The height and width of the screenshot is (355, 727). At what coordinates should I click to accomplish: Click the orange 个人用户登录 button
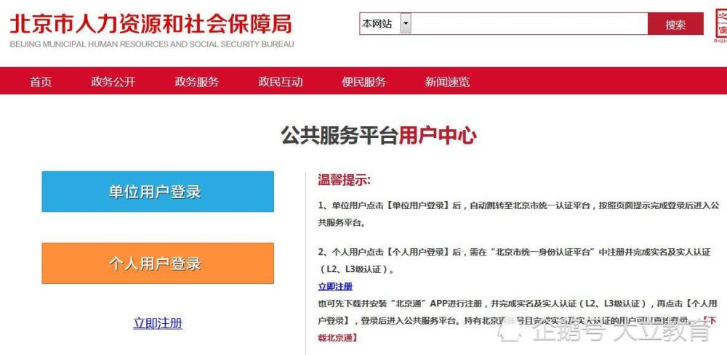[x=158, y=263]
